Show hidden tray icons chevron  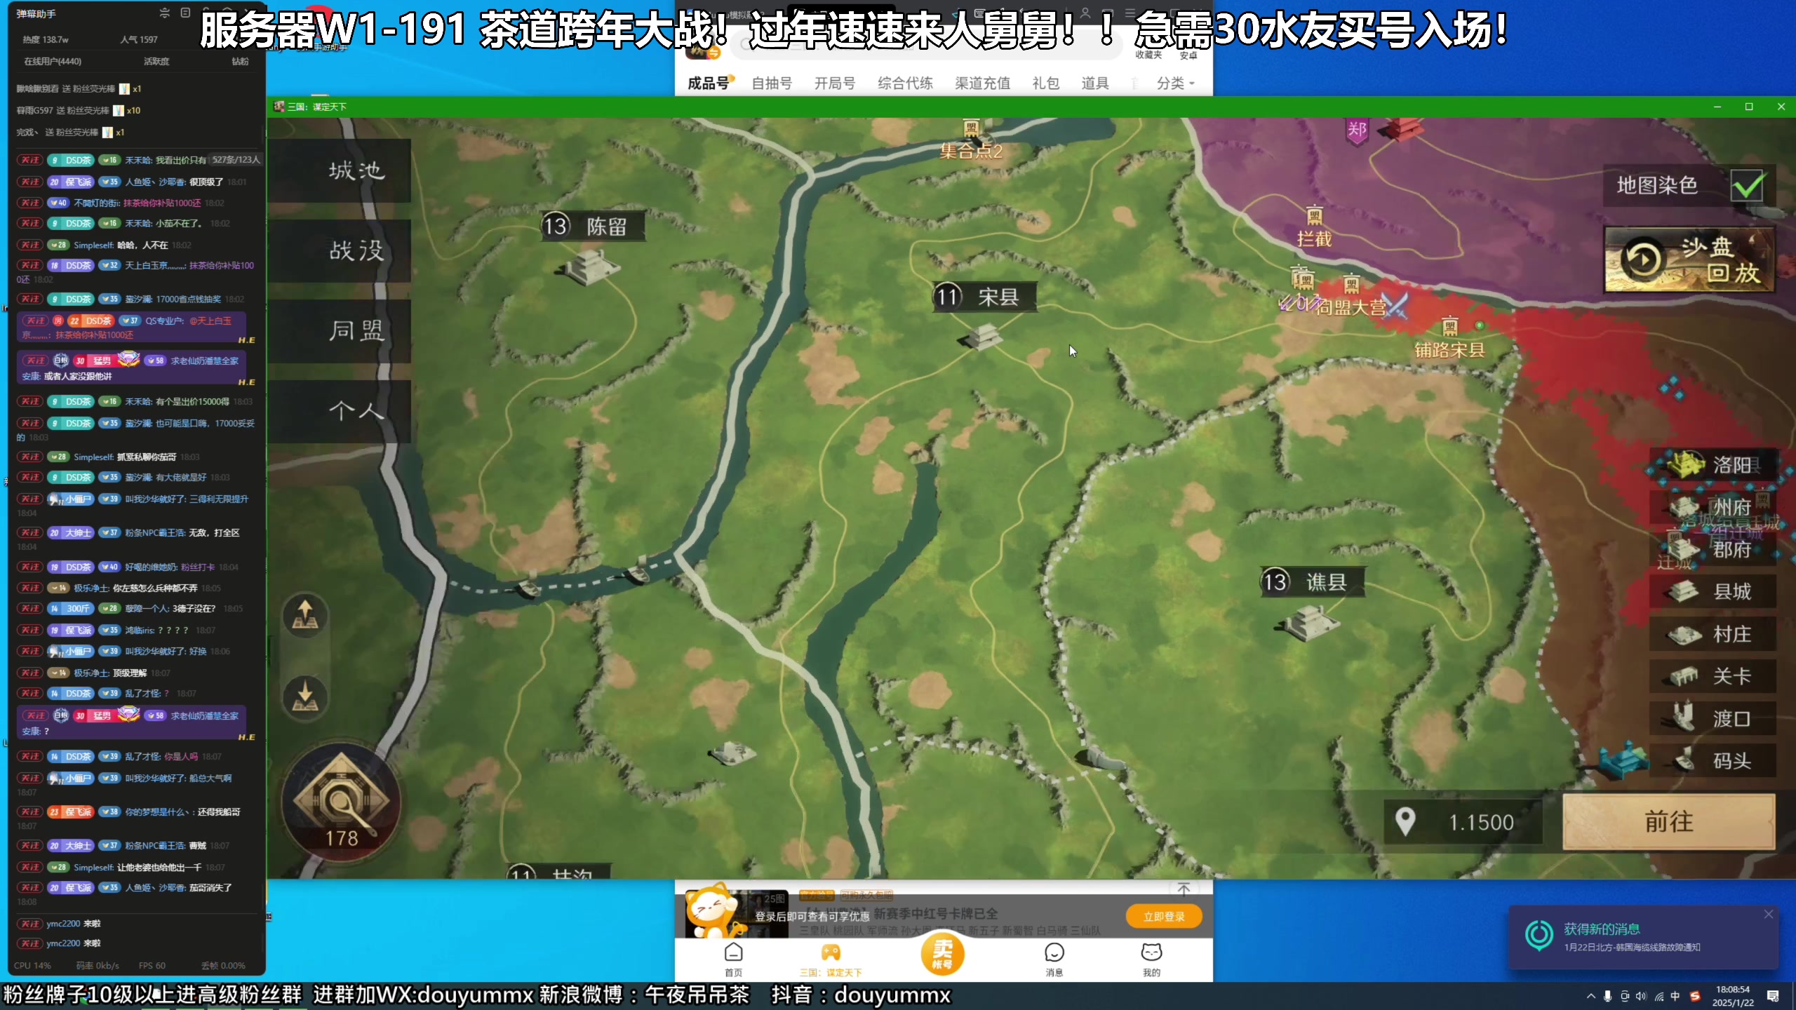coord(1590,996)
